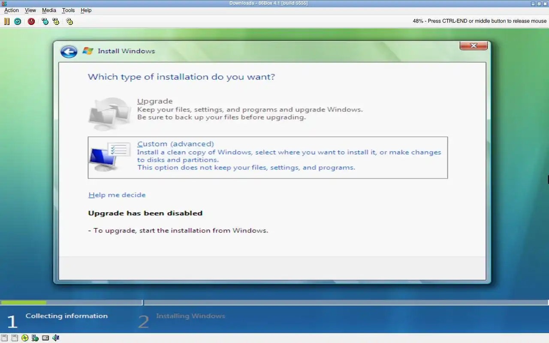Image resolution: width=549 pixels, height=343 pixels.
Task: Send Ctrl+Alt+Del using the teal keys icon
Action: (45, 21)
